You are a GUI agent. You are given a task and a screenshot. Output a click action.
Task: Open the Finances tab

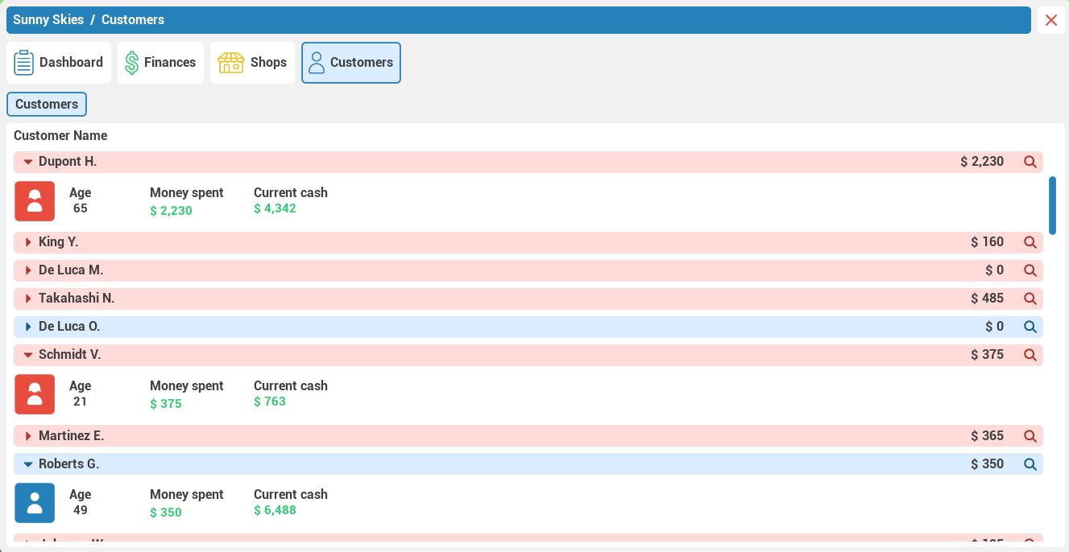tap(160, 63)
